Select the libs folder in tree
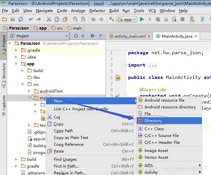 pyautogui.click(x=34, y=78)
